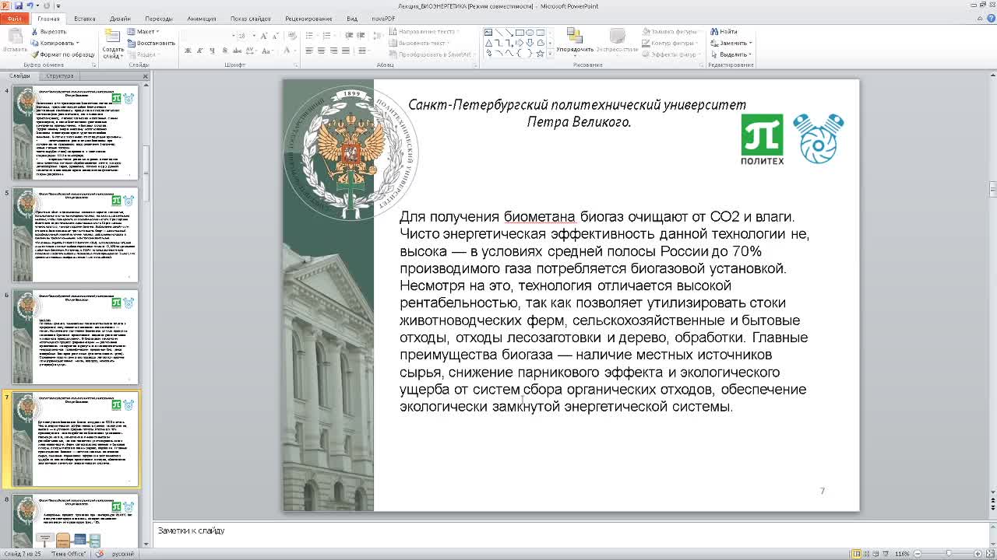Switch to Reading view in status bar

[x=875, y=554]
